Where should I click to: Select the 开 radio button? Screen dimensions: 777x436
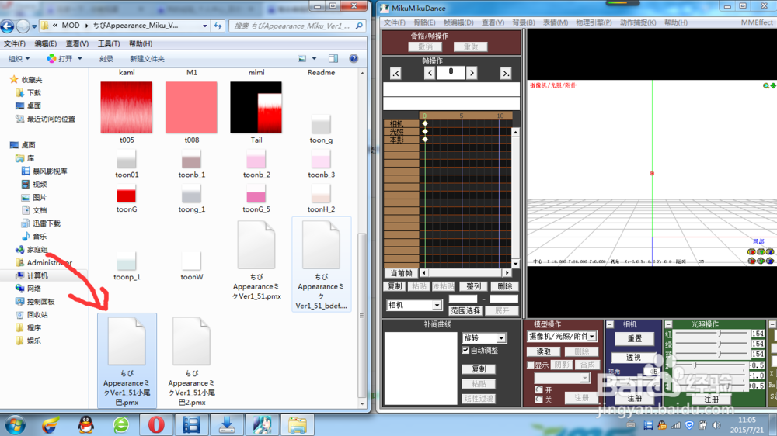(x=538, y=390)
